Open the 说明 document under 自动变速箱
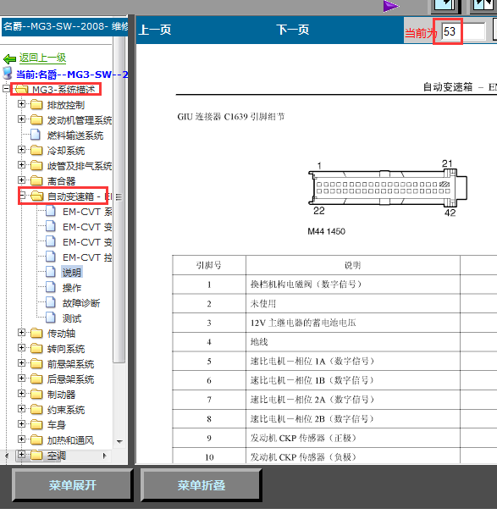The image size is (497, 514). (x=72, y=273)
